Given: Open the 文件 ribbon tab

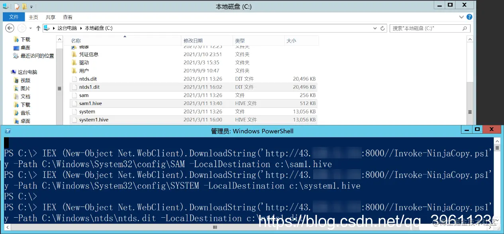Looking at the screenshot, I should [x=14, y=17].
